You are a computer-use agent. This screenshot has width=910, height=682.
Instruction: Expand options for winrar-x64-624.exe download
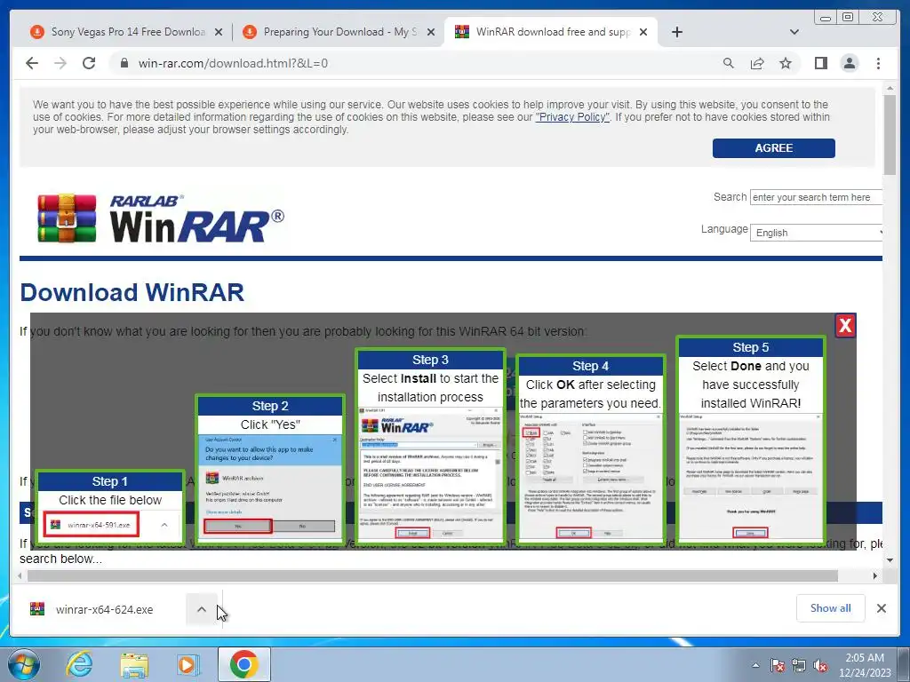pos(202,609)
